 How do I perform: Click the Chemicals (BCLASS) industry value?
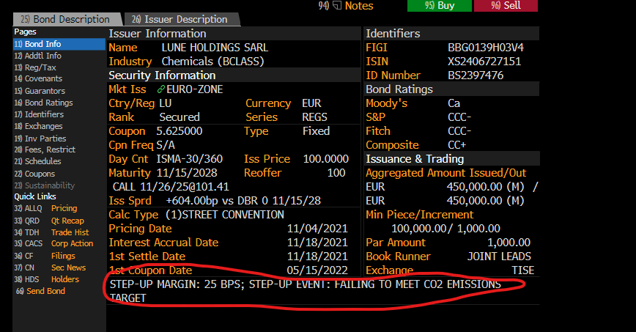[213, 62]
